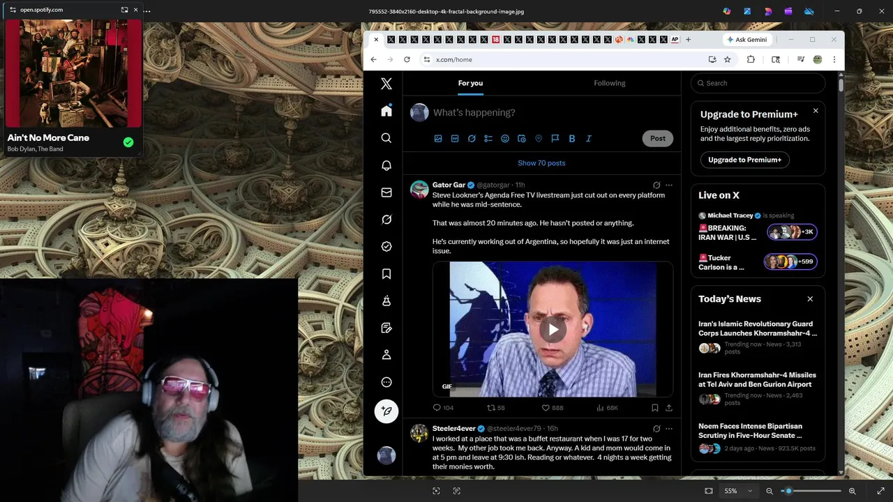Open the Home feed icon
The image size is (893, 502).
click(x=387, y=111)
